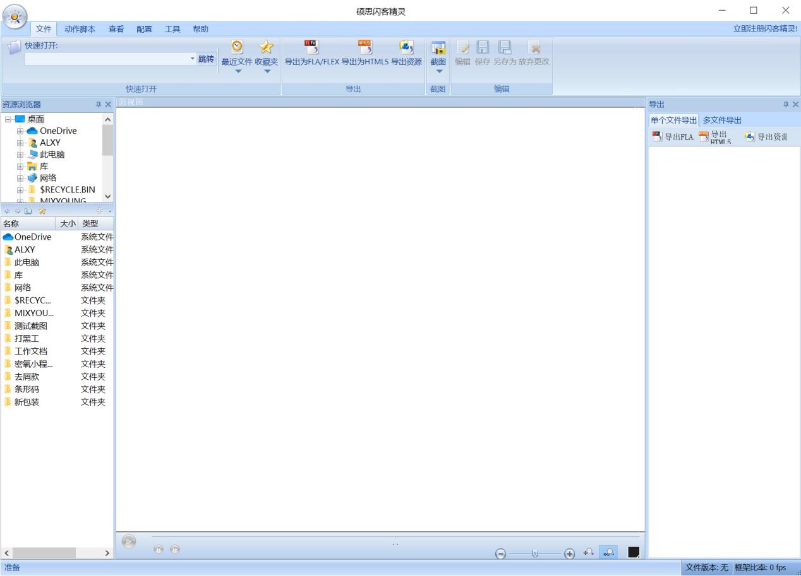Click the play button in player bar

129,541
